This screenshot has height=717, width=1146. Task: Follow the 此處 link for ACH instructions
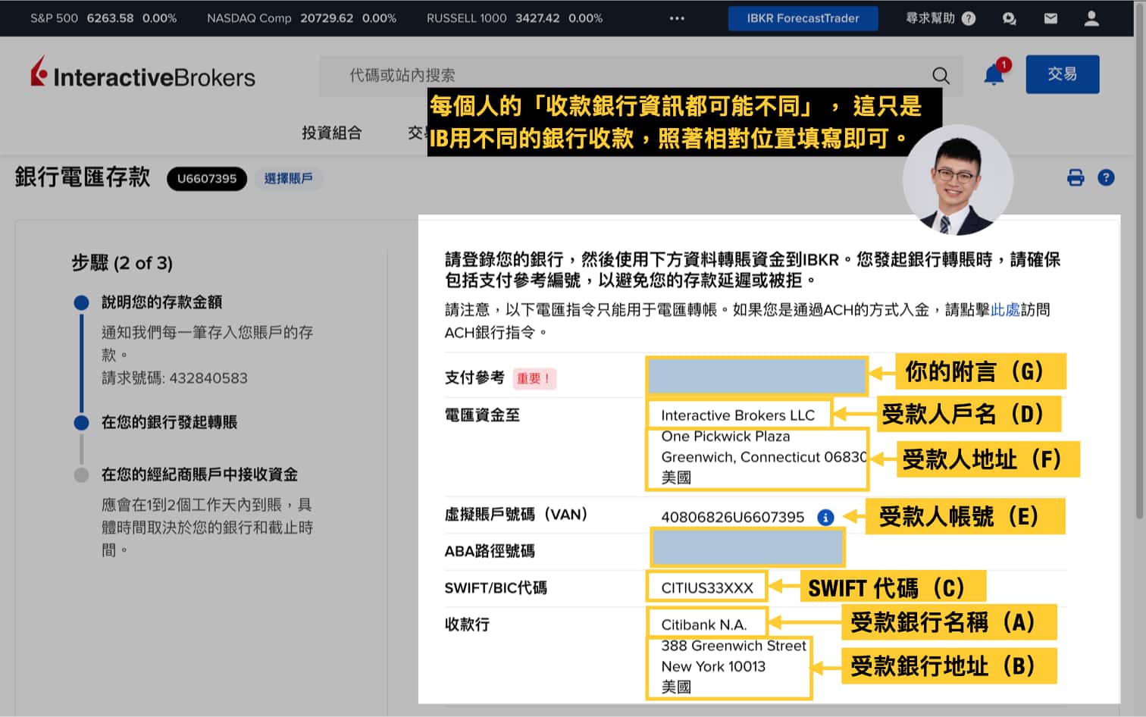click(1004, 309)
